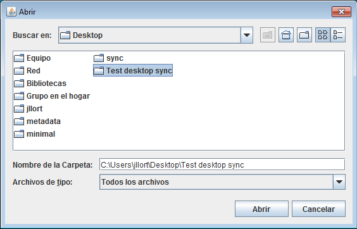Click the Nombre de la Carpeta field
The height and width of the screenshot is (229, 357).
pyautogui.click(x=222, y=164)
